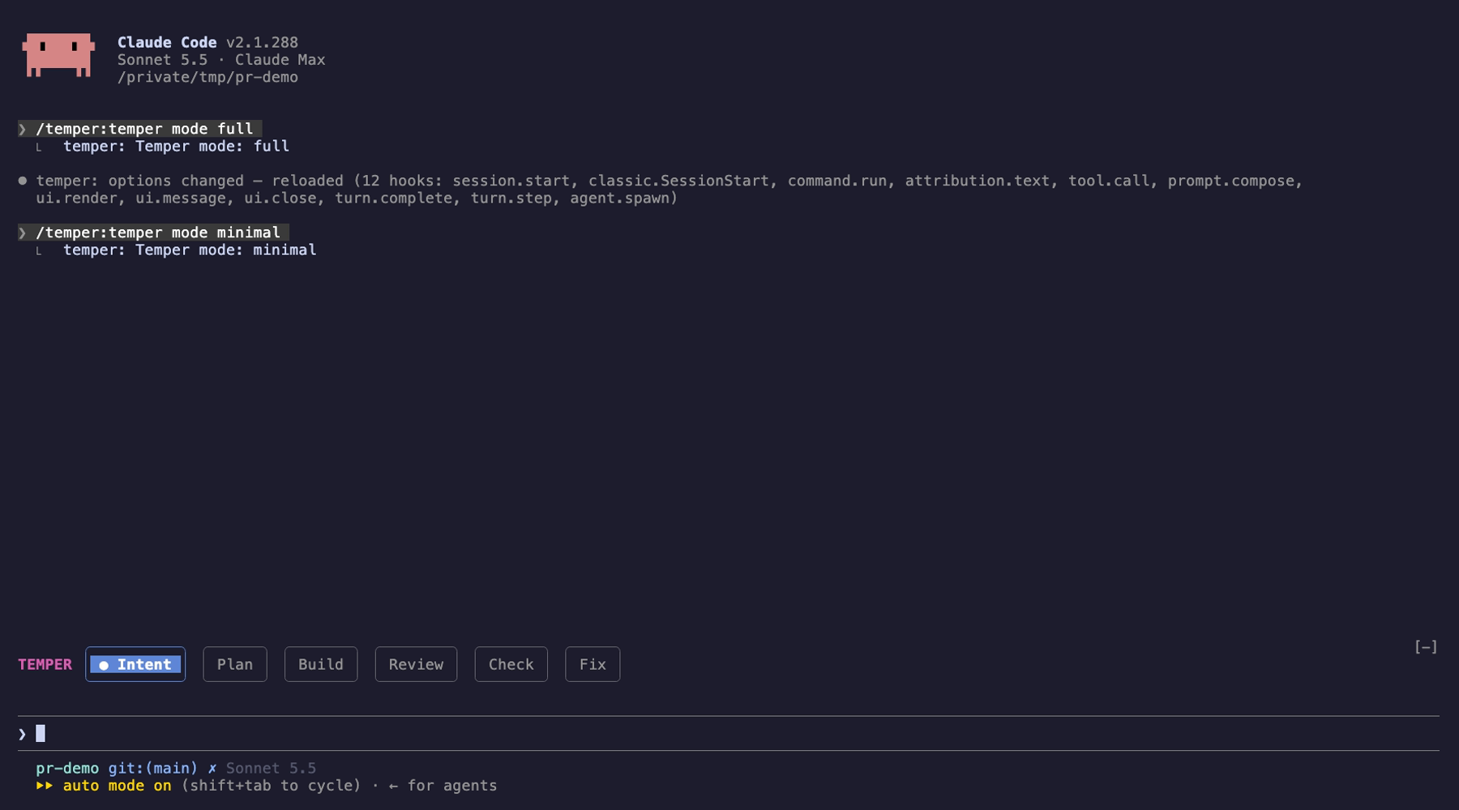Click 'temper: Temper mode: minimal' output

click(x=190, y=250)
